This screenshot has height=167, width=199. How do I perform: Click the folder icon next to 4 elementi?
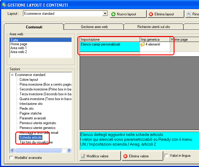click(142, 44)
